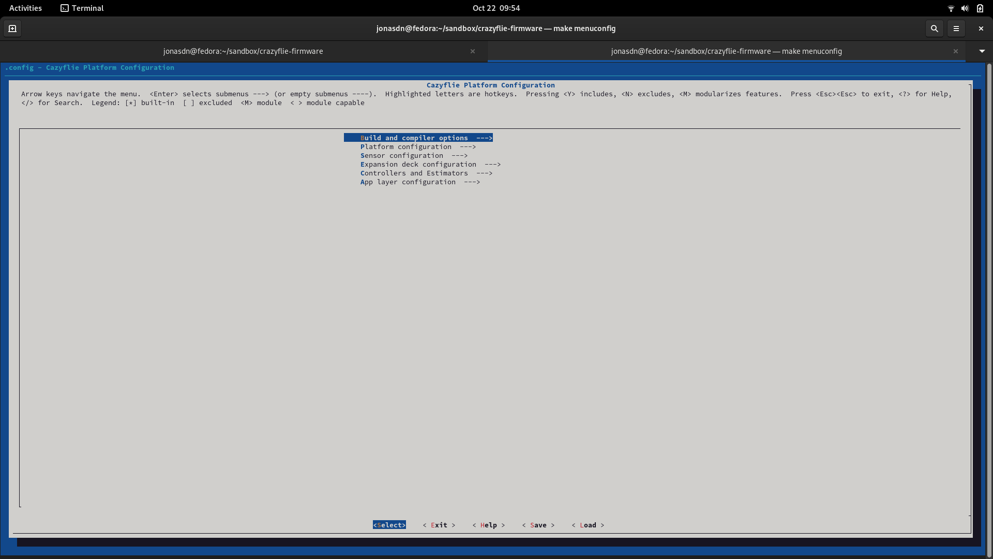
Task: Open the hamburger menu in the title bar
Action: click(x=956, y=28)
